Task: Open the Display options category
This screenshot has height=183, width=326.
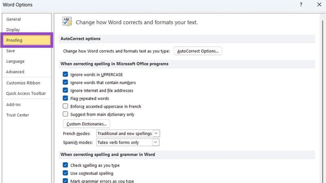Action: click(13, 30)
